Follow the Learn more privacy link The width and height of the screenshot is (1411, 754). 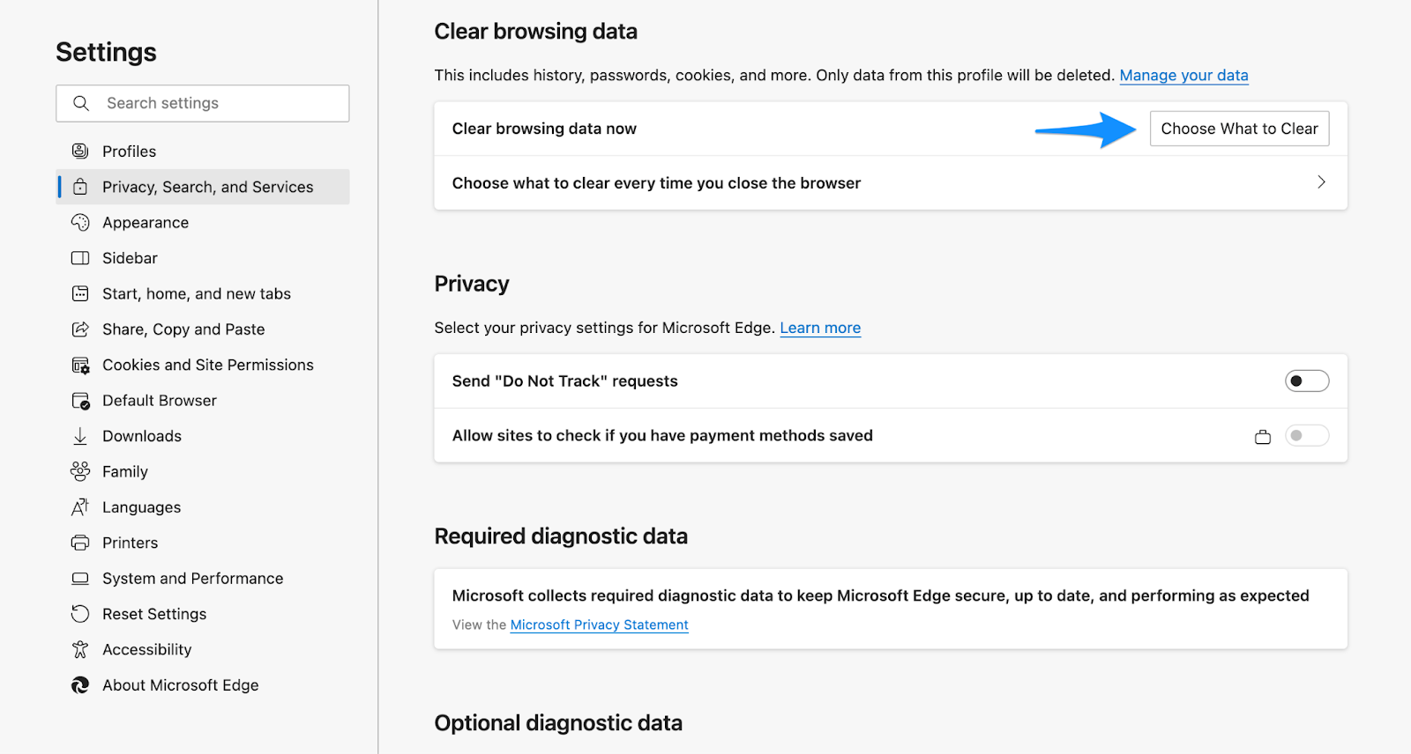[x=820, y=328]
